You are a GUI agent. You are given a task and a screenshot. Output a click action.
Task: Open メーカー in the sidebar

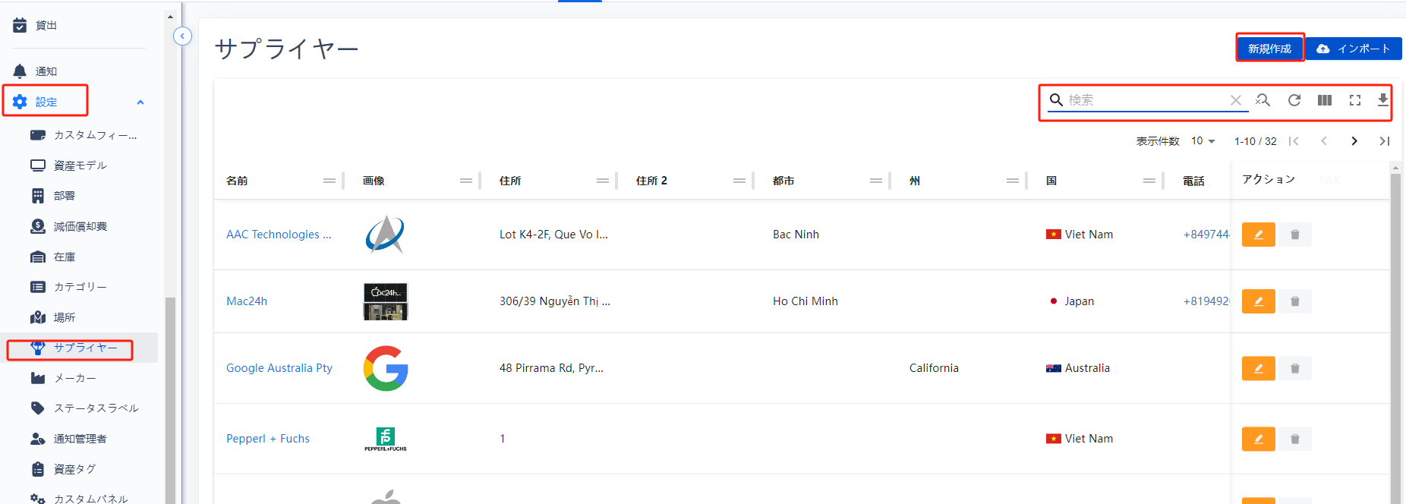coord(74,378)
